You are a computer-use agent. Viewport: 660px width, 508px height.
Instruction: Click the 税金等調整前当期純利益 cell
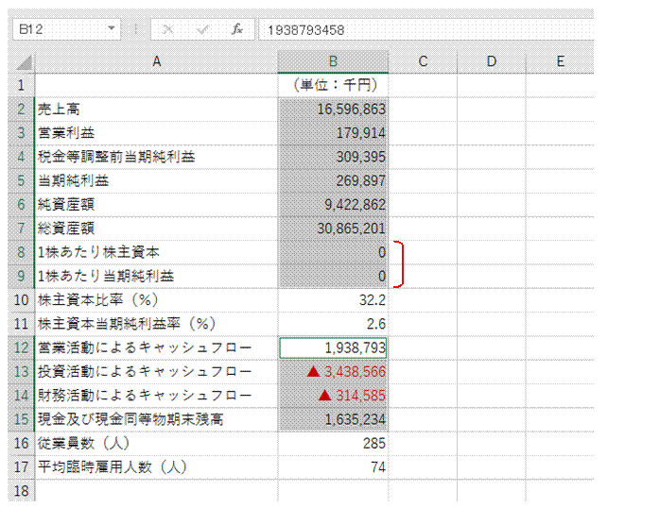(156, 157)
